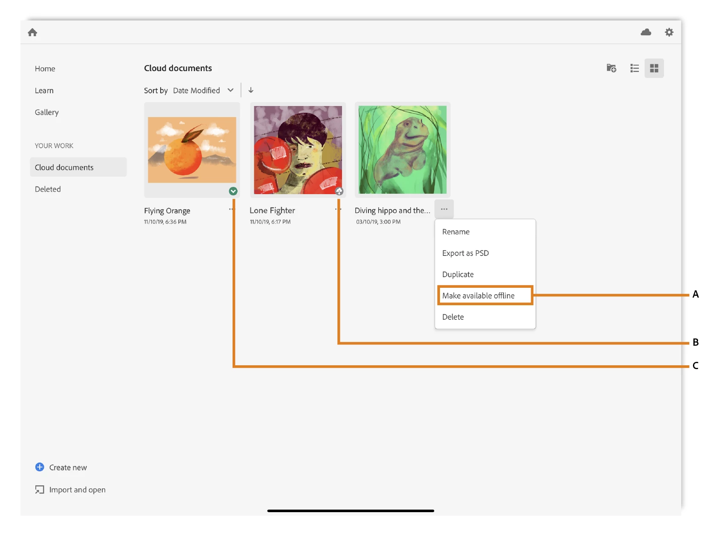The image size is (710, 536).
Task: Switch to list view
Action: coord(635,68)
